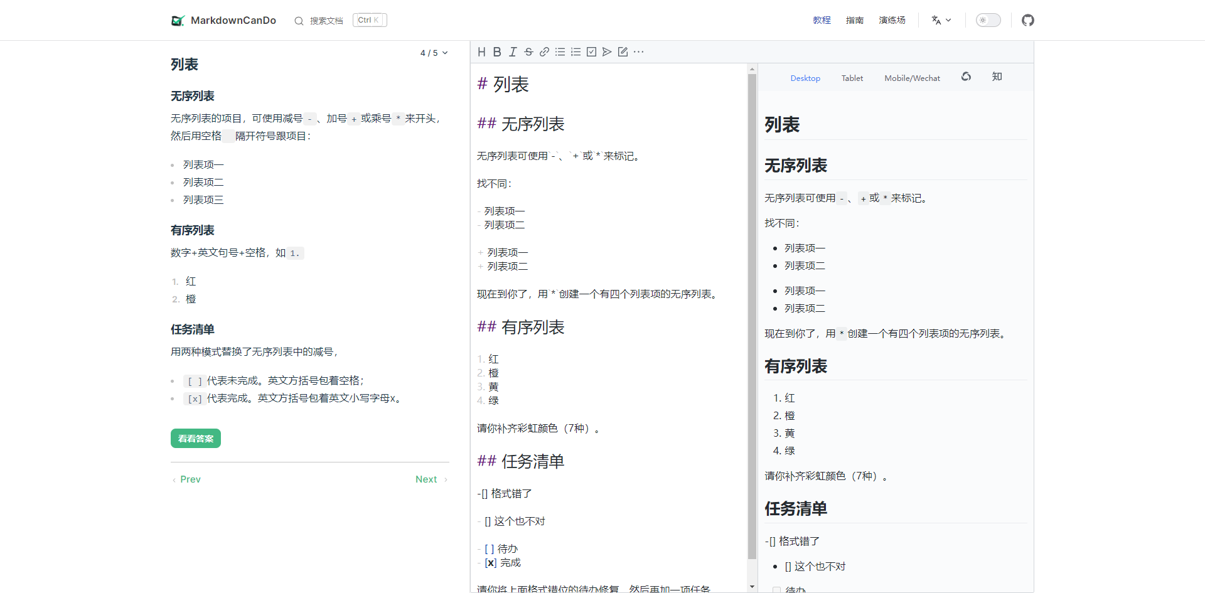
Task: Expand the 4 / 5 page selector
Action: click(434, 53)
